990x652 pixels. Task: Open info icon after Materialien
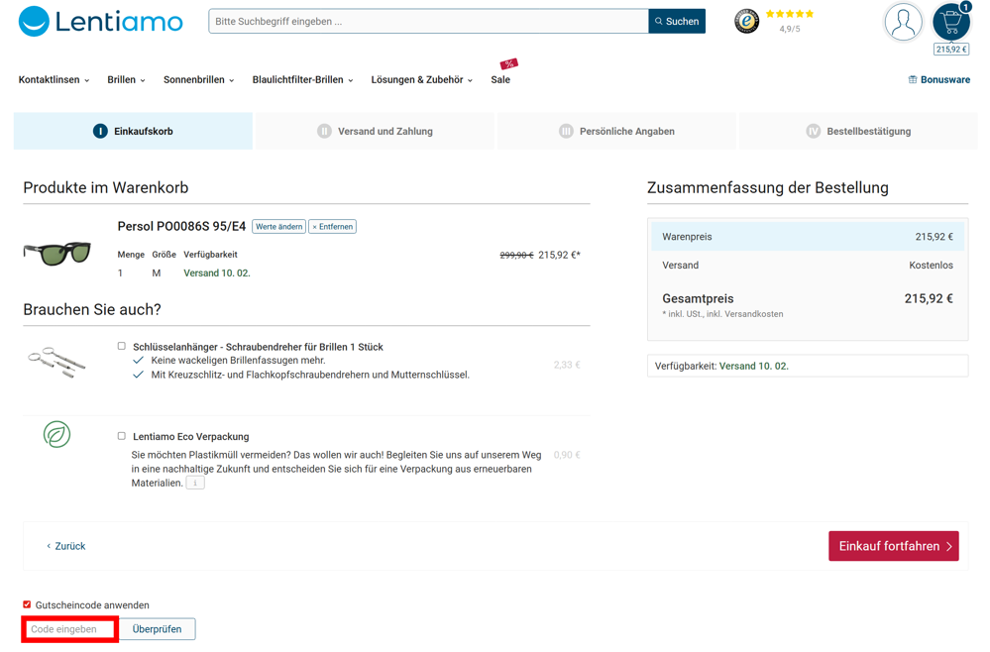tap(196, 483)
